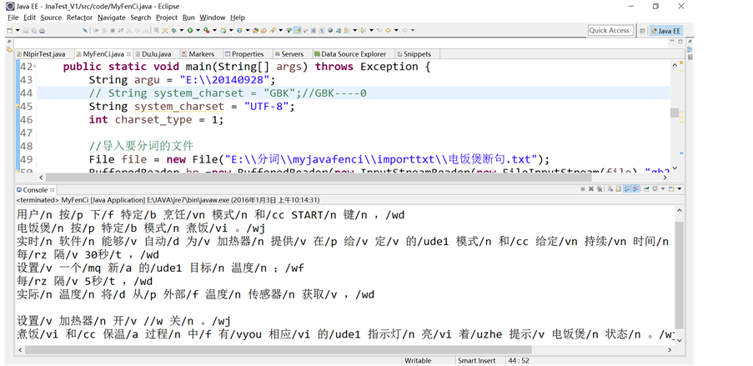Click the Remove Launch X icon in Console
This screenshot has width=753, height=366.
pyautogui.click(x=593, y=189)
